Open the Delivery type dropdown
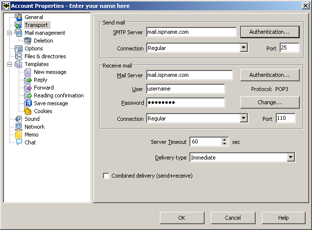This screenshot has height=230, width=312. point(290,158)
